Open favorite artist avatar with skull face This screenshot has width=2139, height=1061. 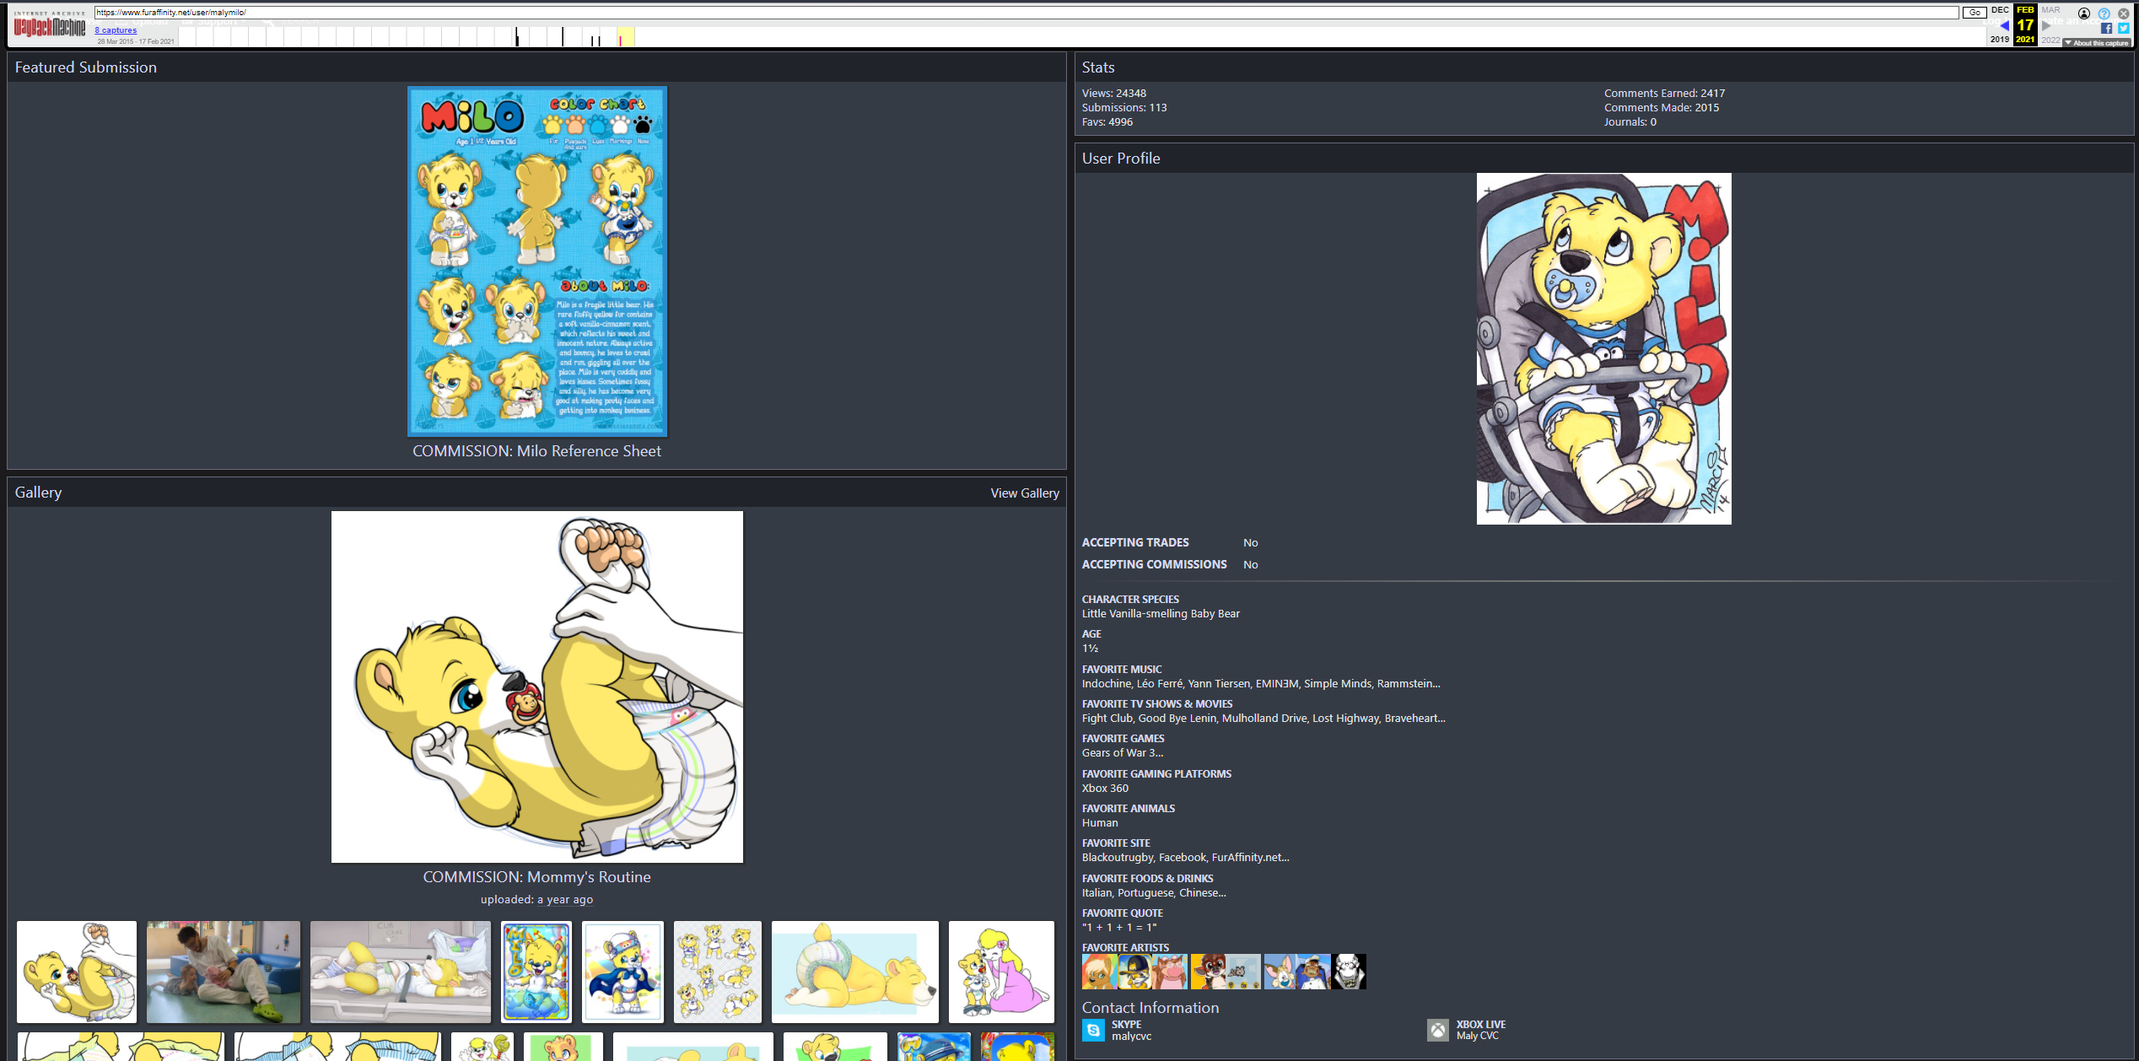click(x=1349, y=972)
